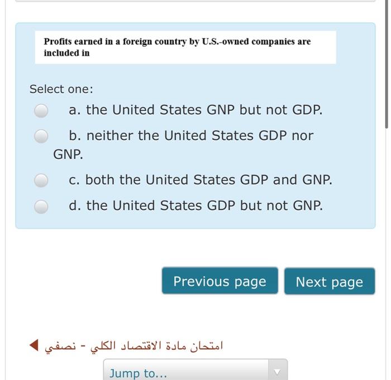This screenshot has width=391, height=380.
Task: Open the Jump to... dropdown
Action: click(195, 369)
